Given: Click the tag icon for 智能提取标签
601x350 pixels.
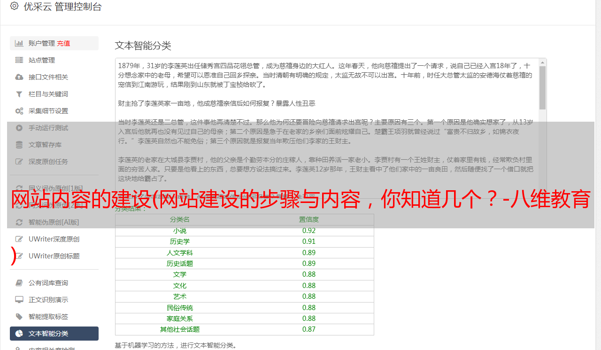Looking at the screenshot, I should point(19,317).
